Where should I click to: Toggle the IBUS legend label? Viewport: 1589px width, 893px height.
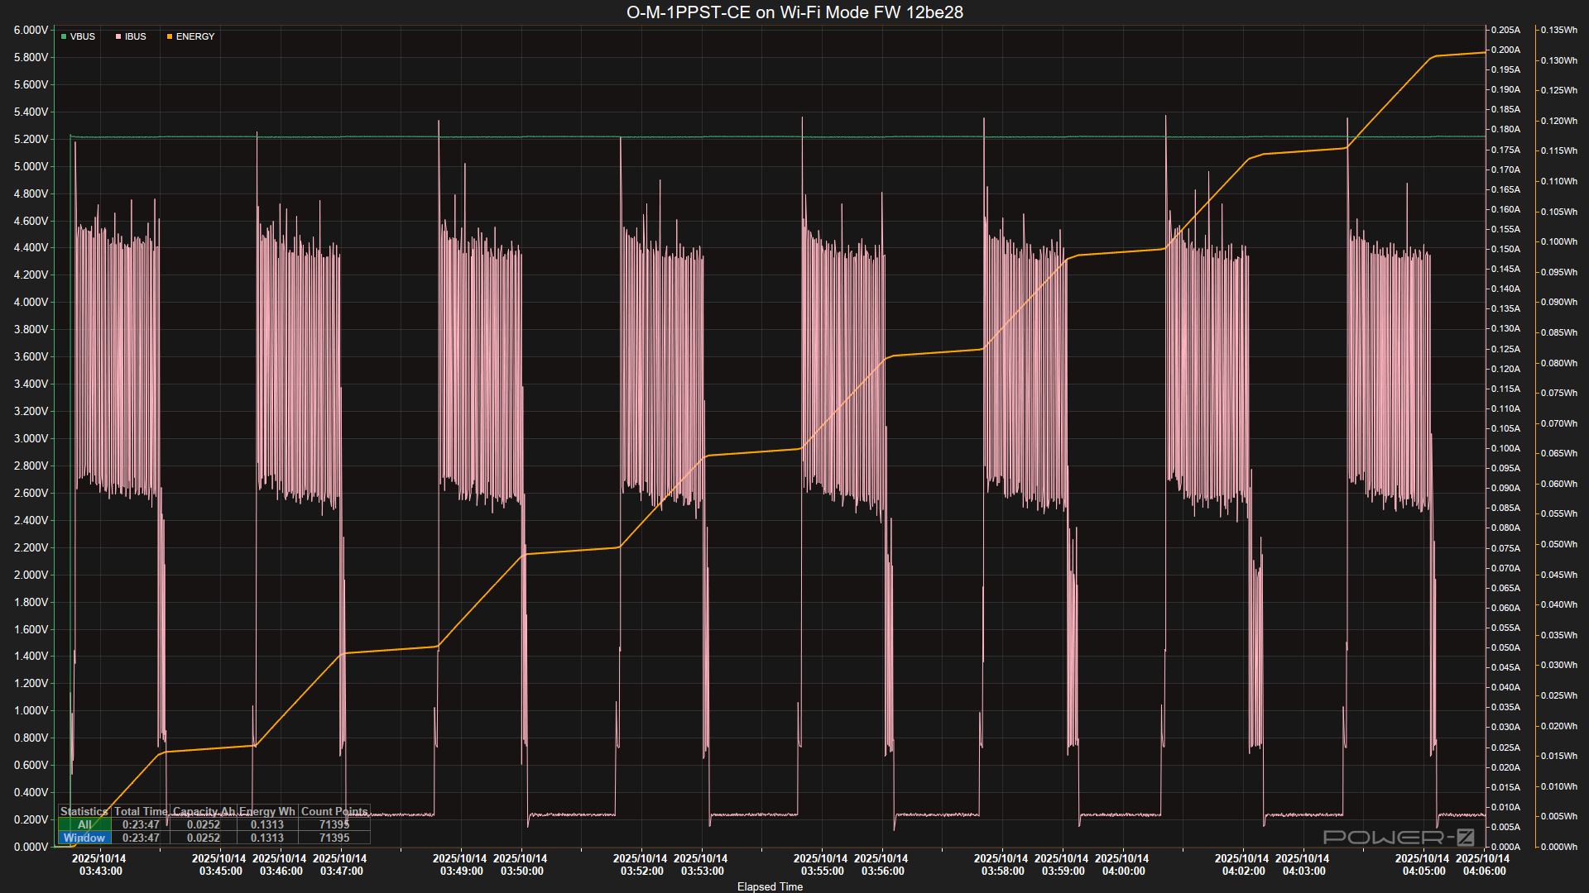(x=136, y=37)
